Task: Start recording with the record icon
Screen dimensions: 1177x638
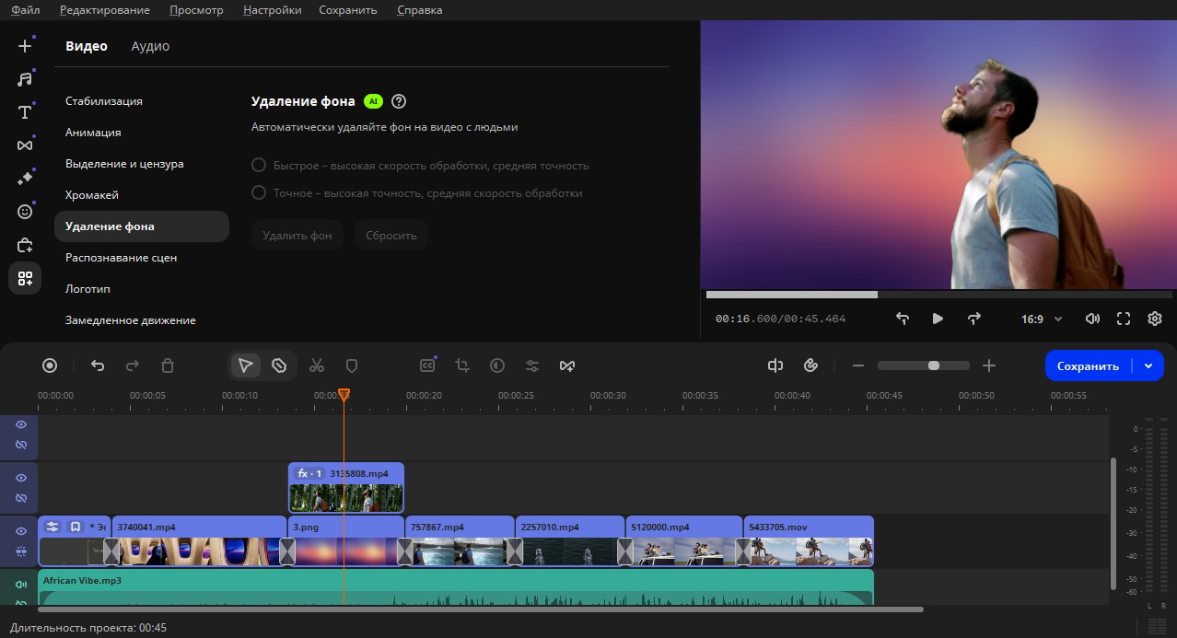Action: point(50,365)
